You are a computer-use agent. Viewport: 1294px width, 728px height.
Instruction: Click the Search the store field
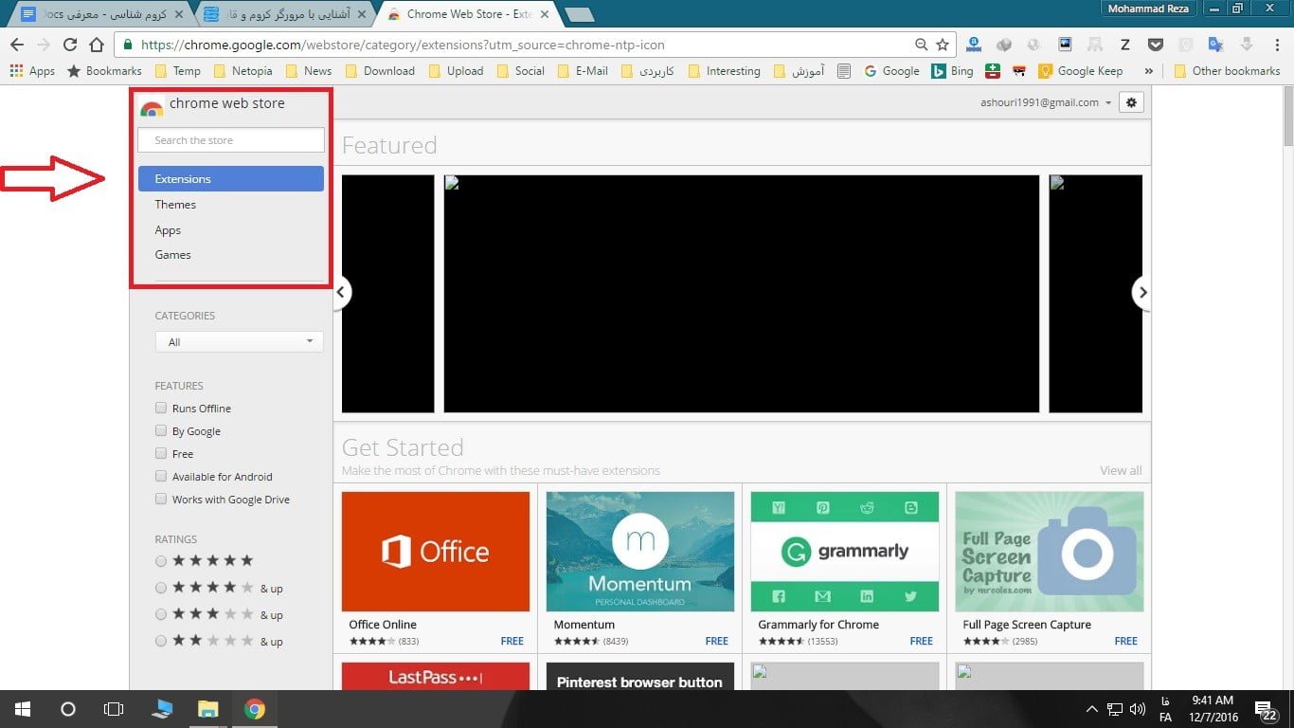[x=231, y=140]
